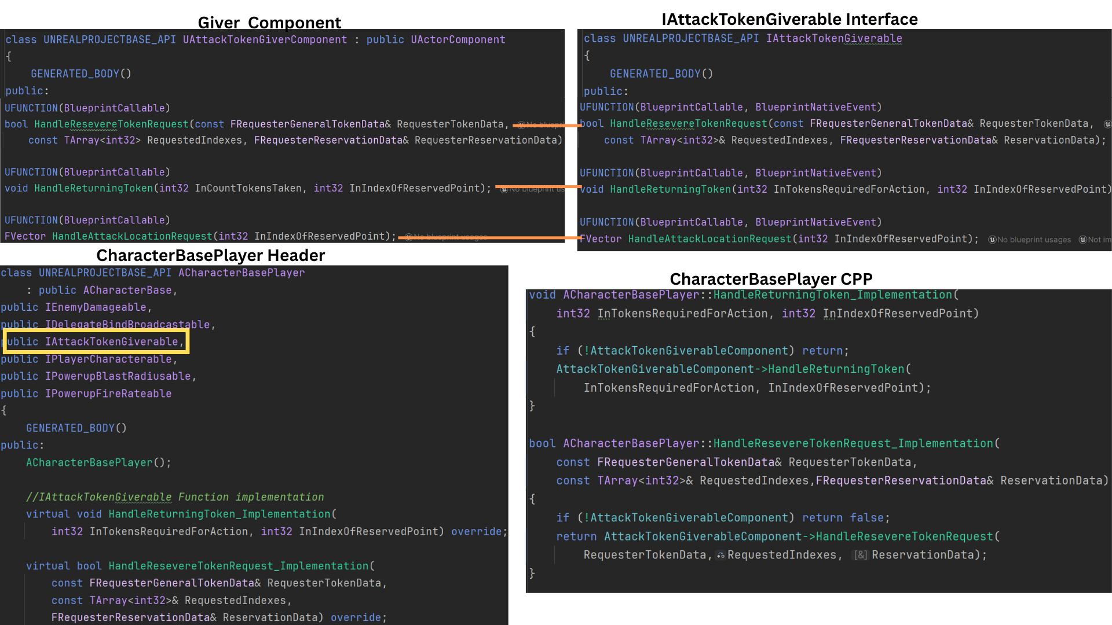
Task: Click ACharacterBasePlayer constructor declaration in header
Action: pos(89,463)
